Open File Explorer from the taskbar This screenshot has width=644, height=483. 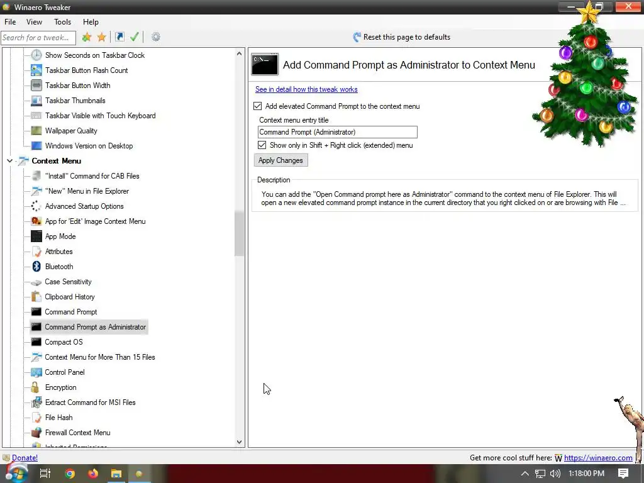point(116,474)
